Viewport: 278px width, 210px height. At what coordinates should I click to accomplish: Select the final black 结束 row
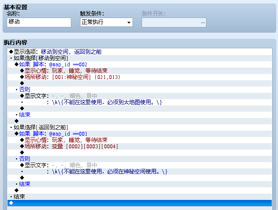coord(140,197)
